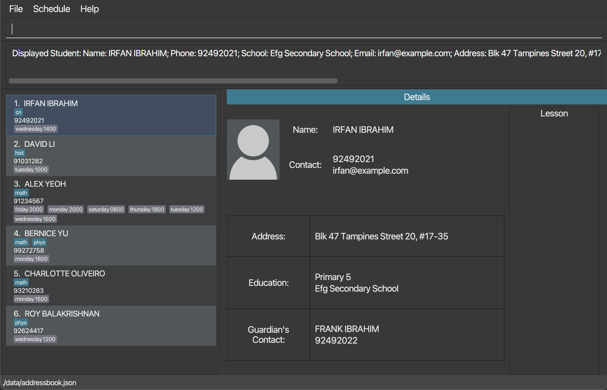Click the command input field
This screenshot has width=607, height=390.
(304, 29)
